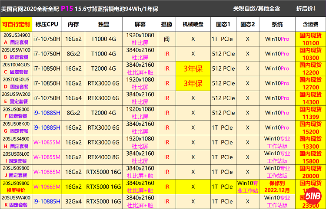
Task: Click the magenta P15 model title
Action: tap(67, 8)
